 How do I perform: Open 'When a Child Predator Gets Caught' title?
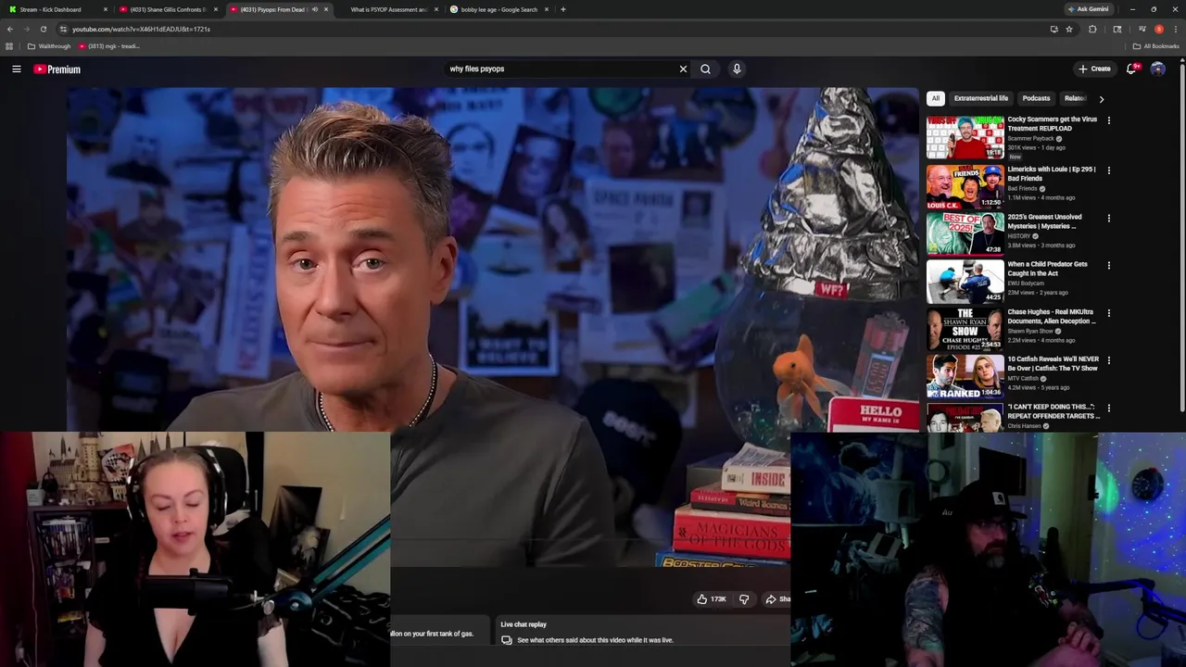click(1048, 269)
